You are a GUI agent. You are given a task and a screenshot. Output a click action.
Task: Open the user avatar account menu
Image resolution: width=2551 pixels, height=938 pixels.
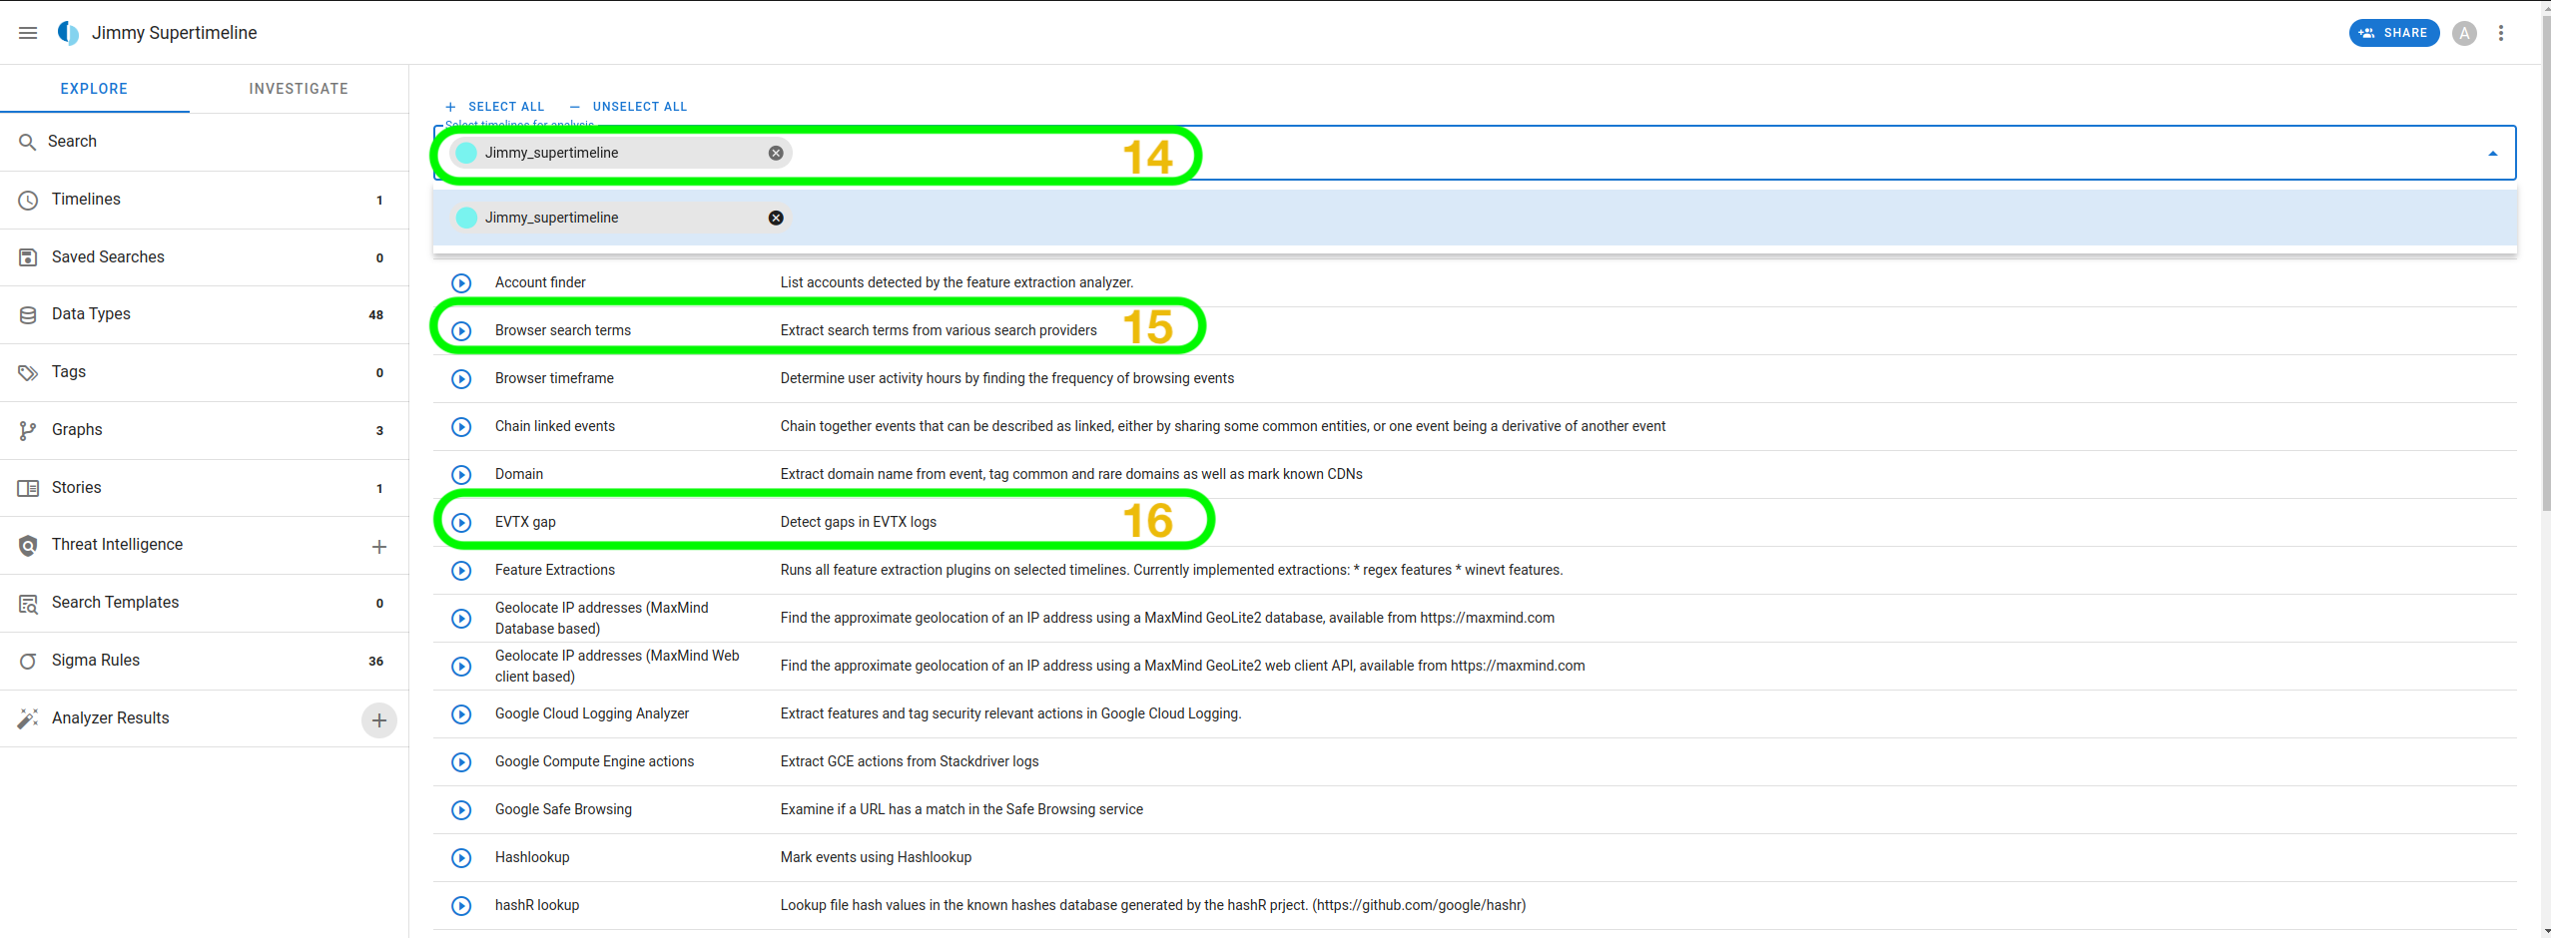tap(2464, 33)
